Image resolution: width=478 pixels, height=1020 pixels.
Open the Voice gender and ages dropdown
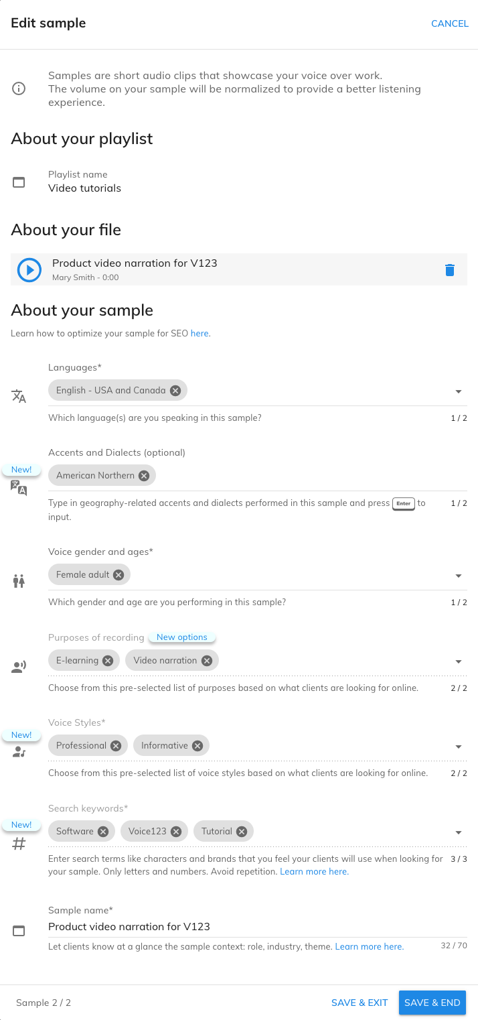pyautogui.click(x=459, y=576)
